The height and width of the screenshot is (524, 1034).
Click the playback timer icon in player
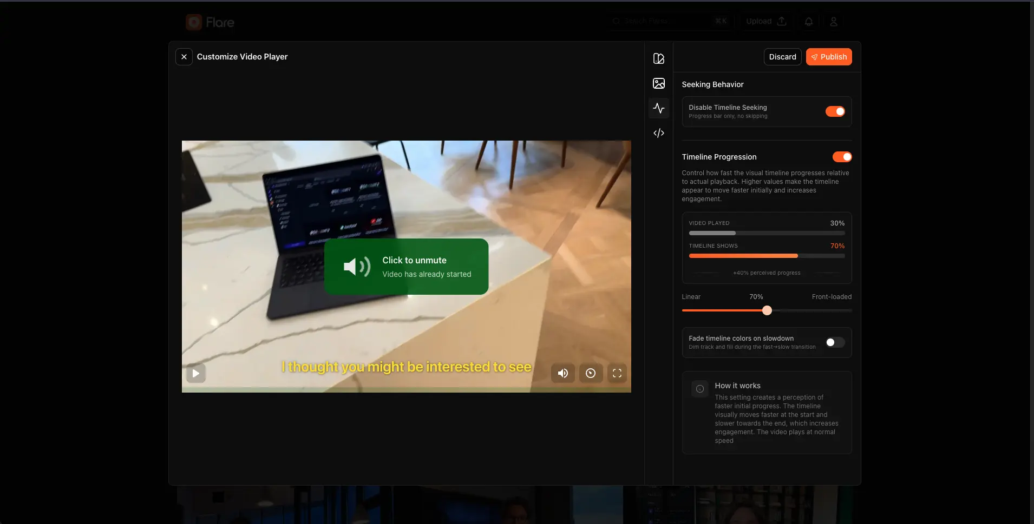click(x=590, y=373)
